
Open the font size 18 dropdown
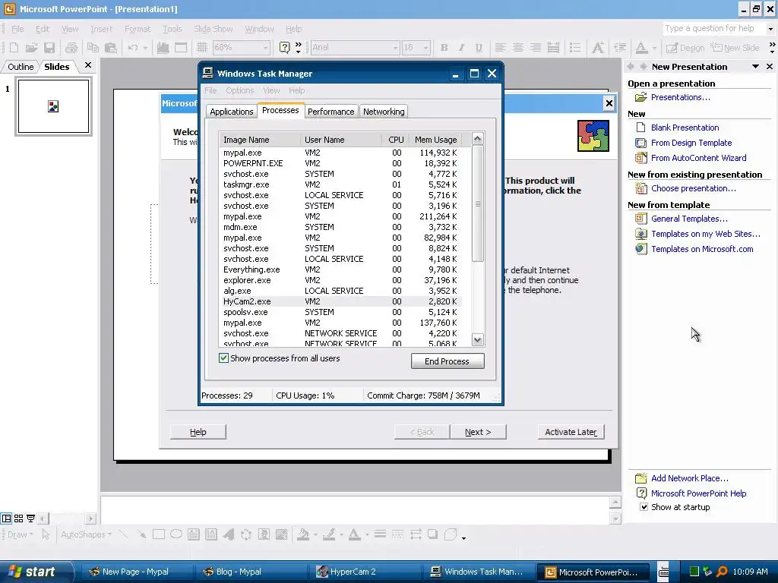coord(425,48)
